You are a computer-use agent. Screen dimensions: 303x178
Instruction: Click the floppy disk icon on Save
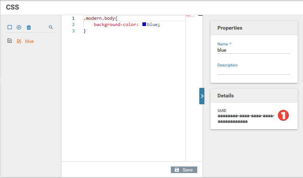tap(177, 170)
